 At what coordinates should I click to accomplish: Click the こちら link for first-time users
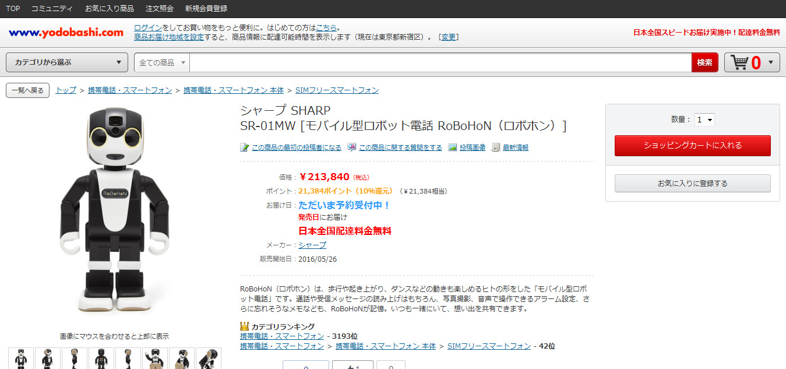pyautogui.click(x=326, y=27)
